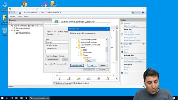Click the Parar stop icon
Viewport: 178px width, 100px height.
(x=122, y=52)
